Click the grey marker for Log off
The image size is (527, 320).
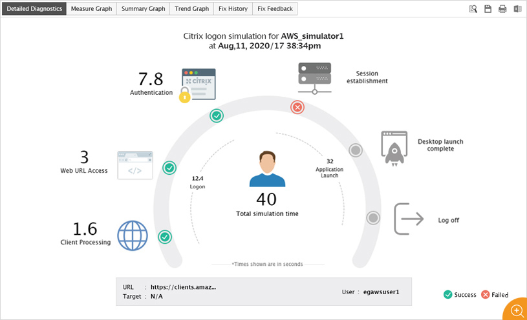pos(373,217)
